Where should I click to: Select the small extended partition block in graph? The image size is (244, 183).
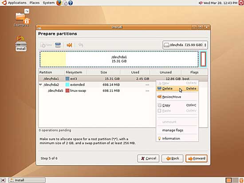(203, 59)
